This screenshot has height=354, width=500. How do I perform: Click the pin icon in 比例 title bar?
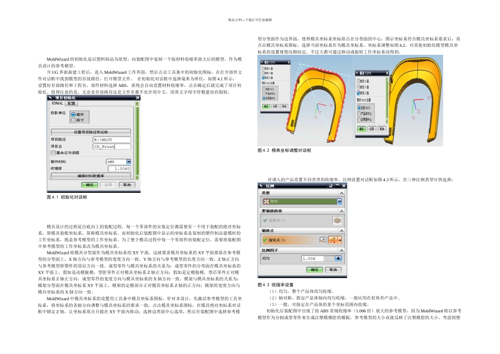(261, 186)
